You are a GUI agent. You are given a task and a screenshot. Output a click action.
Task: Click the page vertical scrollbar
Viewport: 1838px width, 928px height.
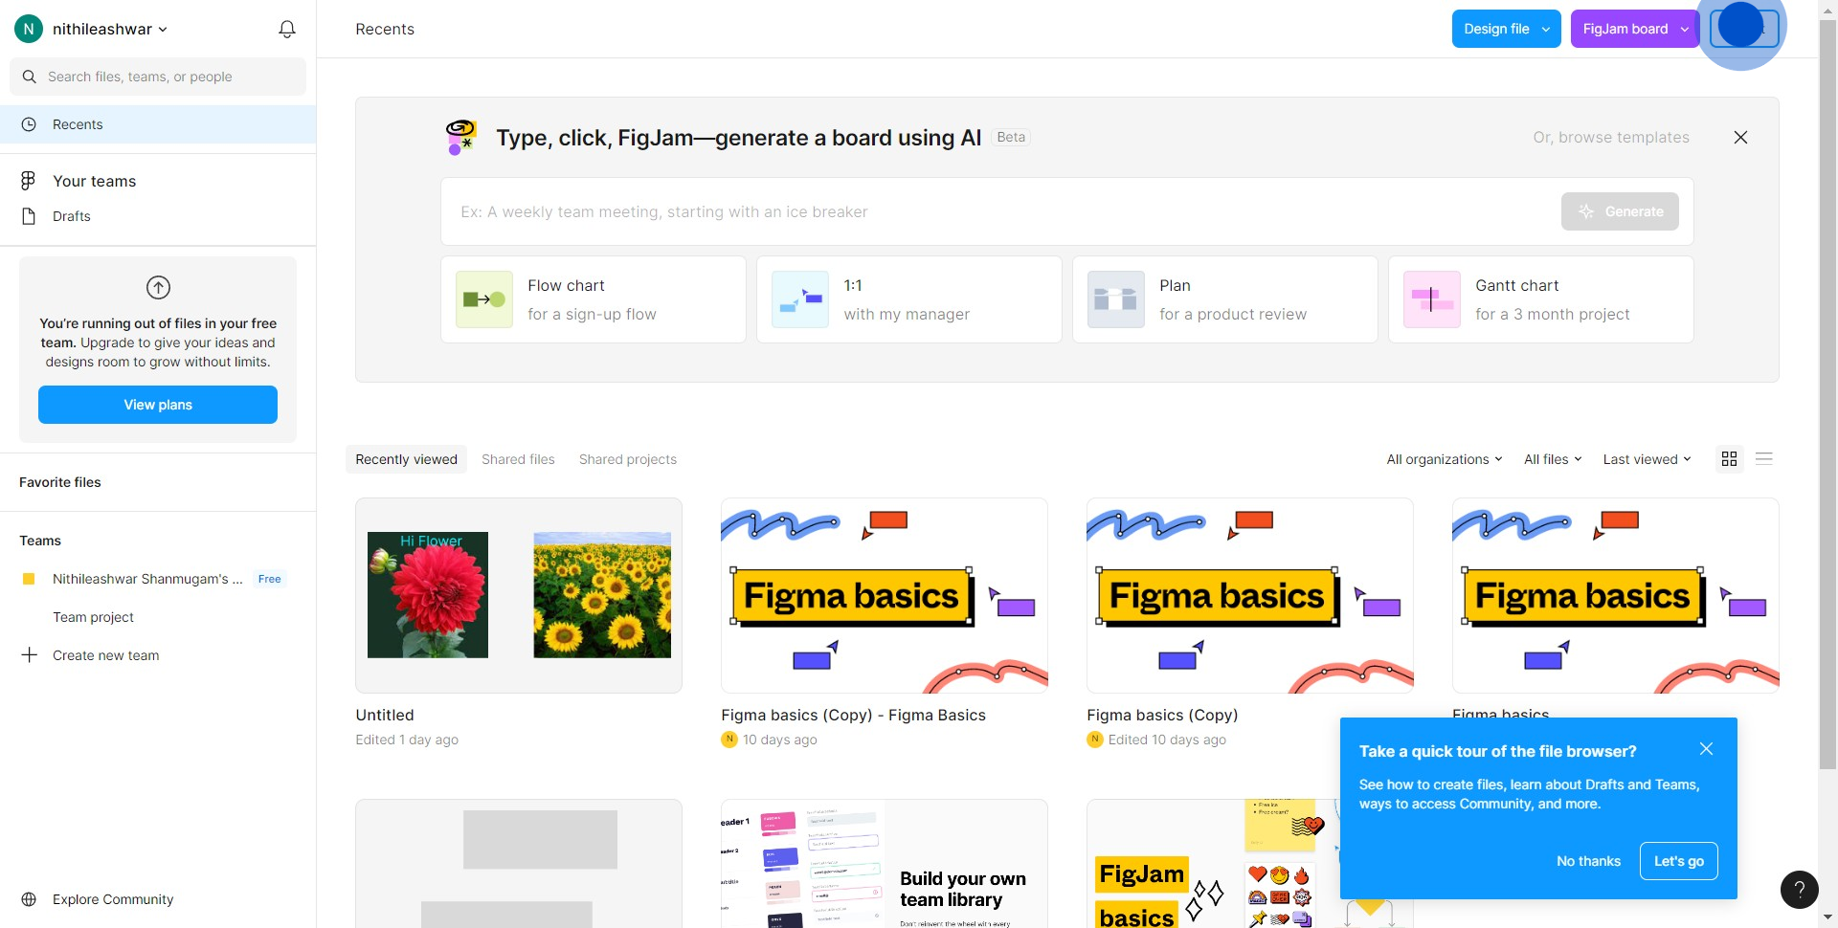click(1827, 392)
